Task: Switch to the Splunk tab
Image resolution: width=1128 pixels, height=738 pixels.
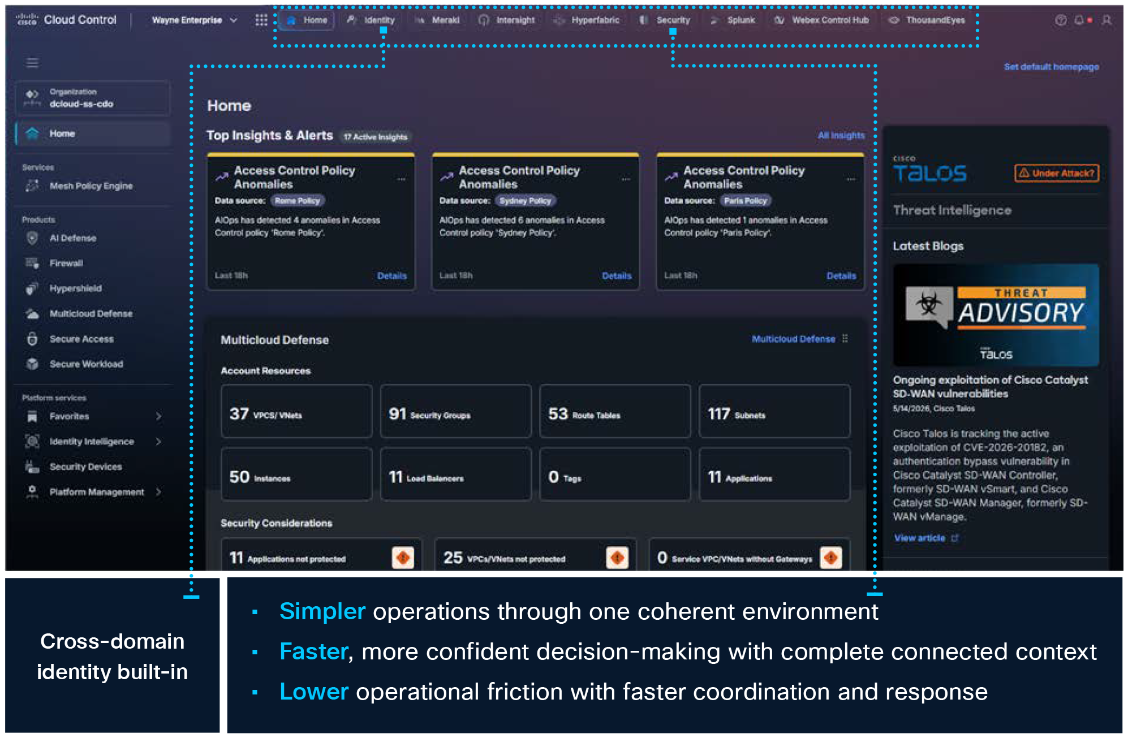Action: pos(733,20)
